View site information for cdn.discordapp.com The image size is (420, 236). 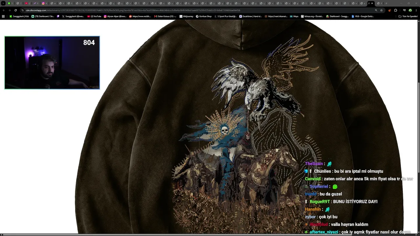pyautogui.click(x=22, y=10)
